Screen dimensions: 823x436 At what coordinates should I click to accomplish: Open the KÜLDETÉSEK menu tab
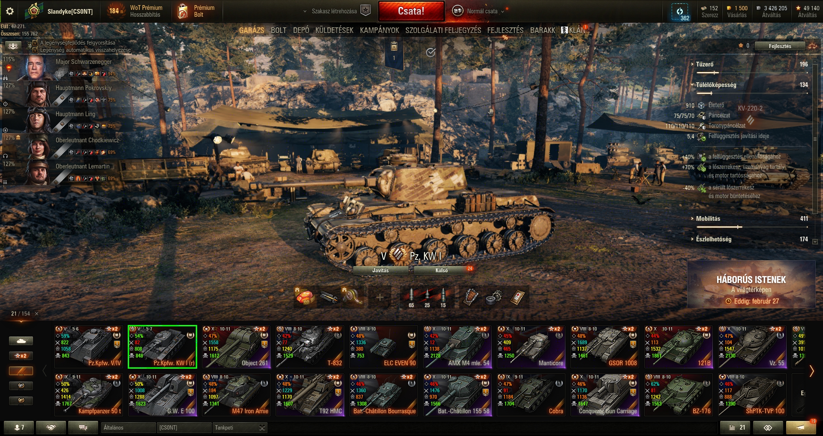tap(334, 30)
